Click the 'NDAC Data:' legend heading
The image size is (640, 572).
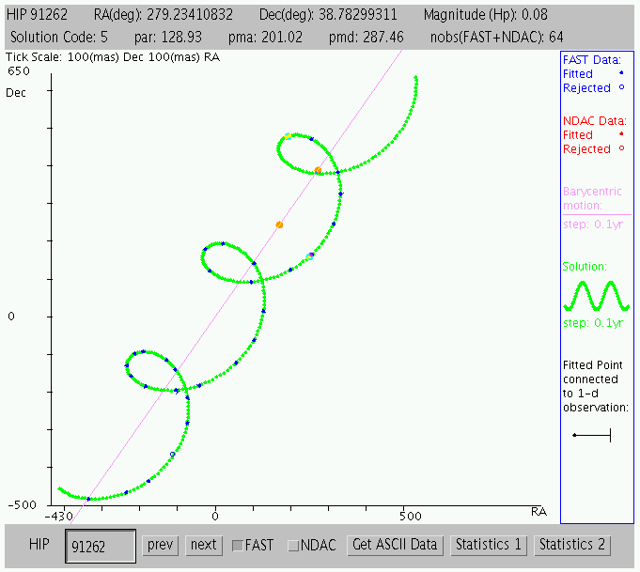594,121
